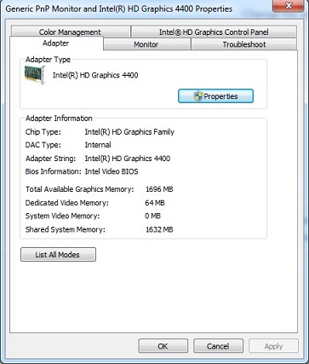
Task: Click the Shared System Memory label
Action: [66, 229]
